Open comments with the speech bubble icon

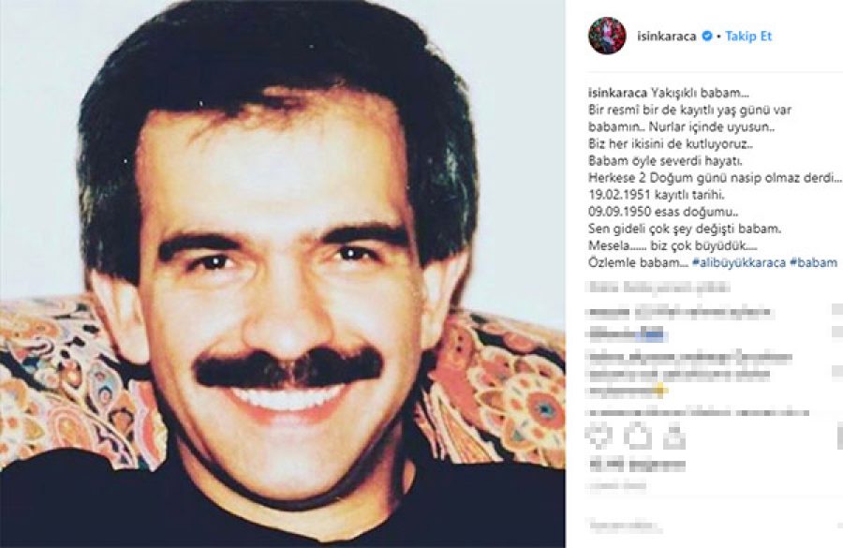[638, 437]
